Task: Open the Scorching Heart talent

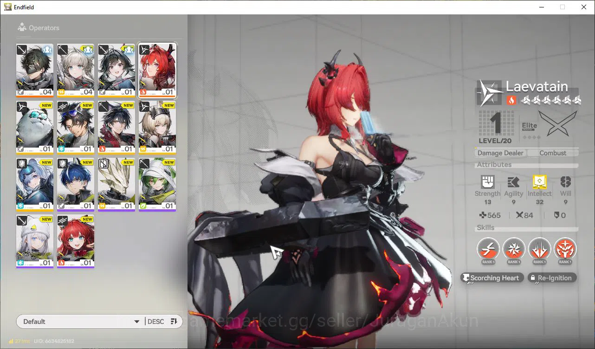Action: coord(492,278)
